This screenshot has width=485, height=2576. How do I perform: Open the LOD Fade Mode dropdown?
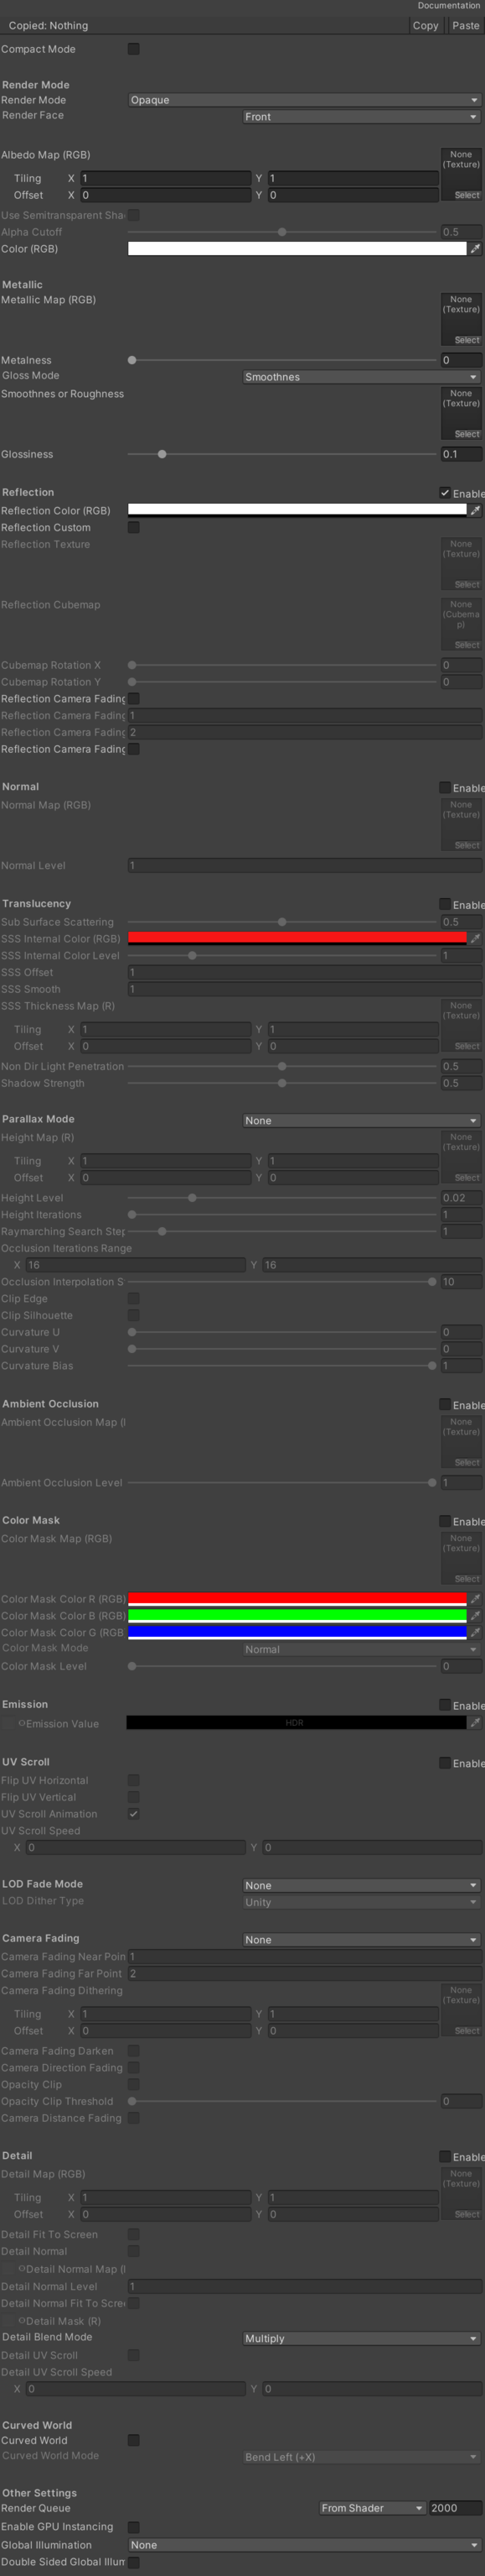[362, 1885]
